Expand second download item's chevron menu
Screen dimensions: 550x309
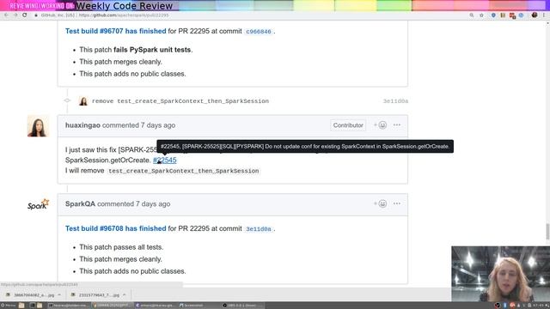(124, 295)
